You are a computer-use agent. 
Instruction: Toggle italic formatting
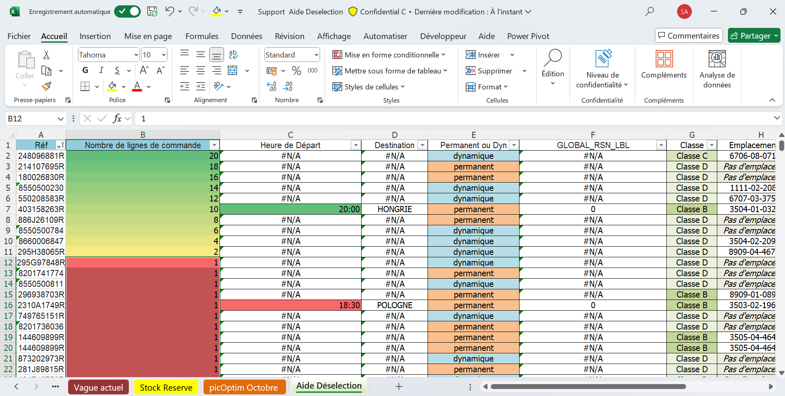coord(101,71)
